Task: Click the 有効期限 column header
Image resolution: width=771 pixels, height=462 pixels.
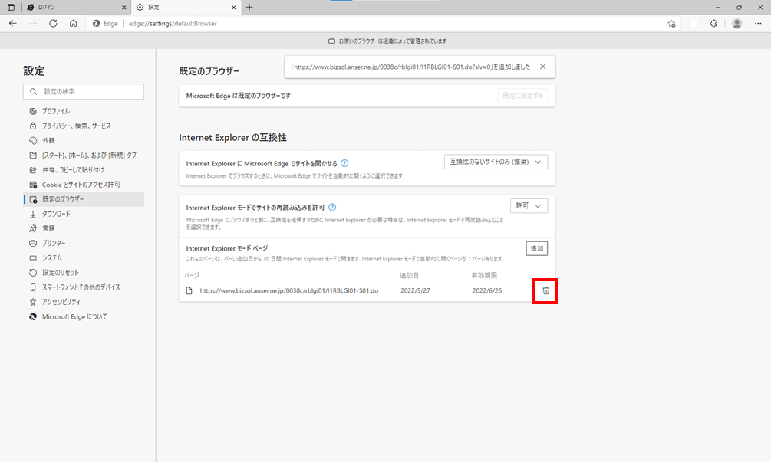Action: [x=484, y=275]
